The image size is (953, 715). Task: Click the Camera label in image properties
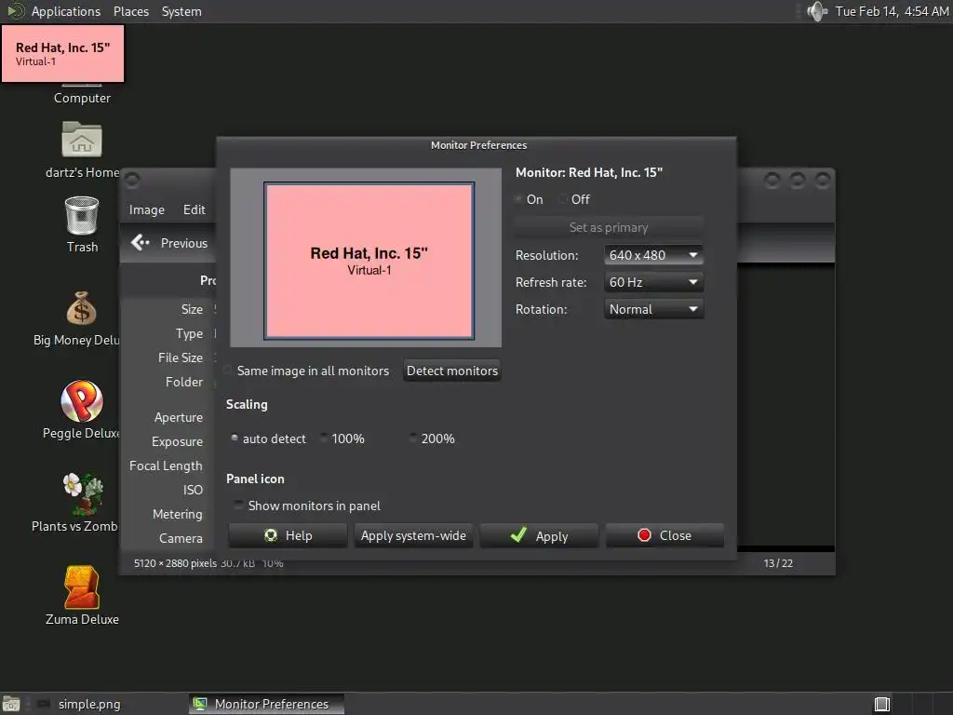click(x=181, y=538)
